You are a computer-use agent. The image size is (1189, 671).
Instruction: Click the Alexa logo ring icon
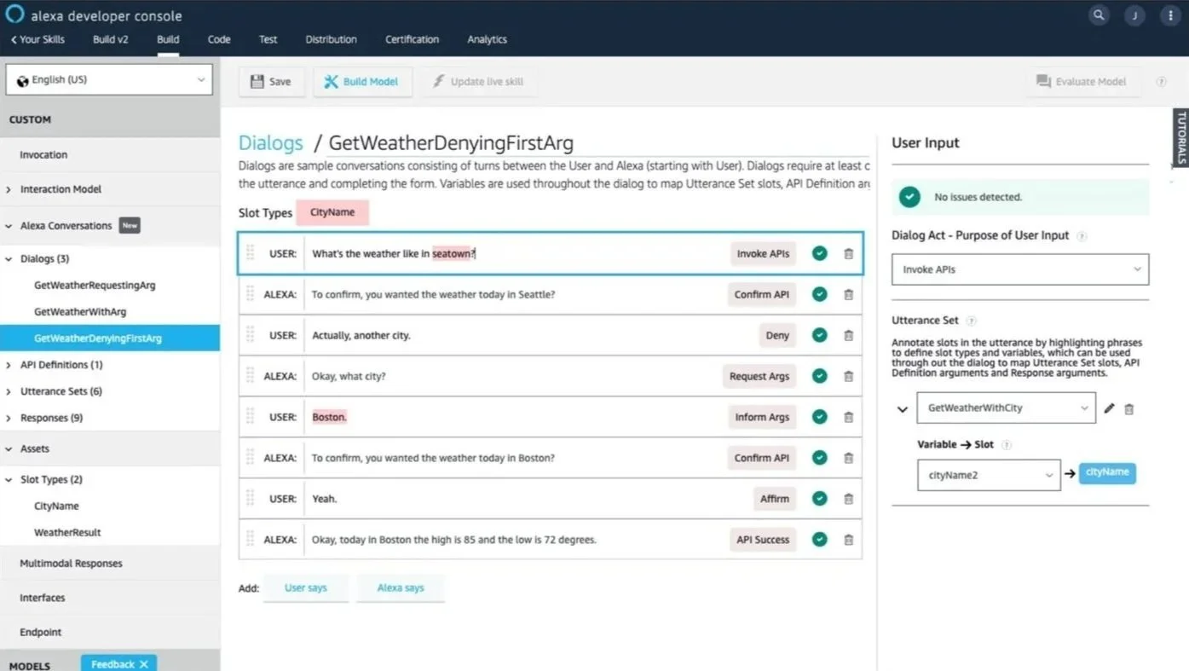click(14, 14)
